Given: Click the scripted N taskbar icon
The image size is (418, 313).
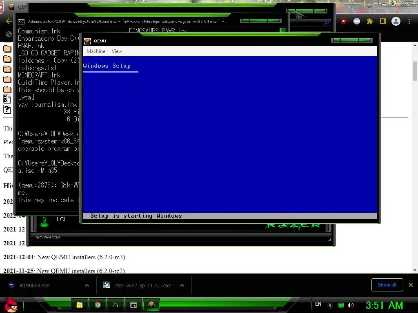Looking at the screenshot, I should point(116,305).
